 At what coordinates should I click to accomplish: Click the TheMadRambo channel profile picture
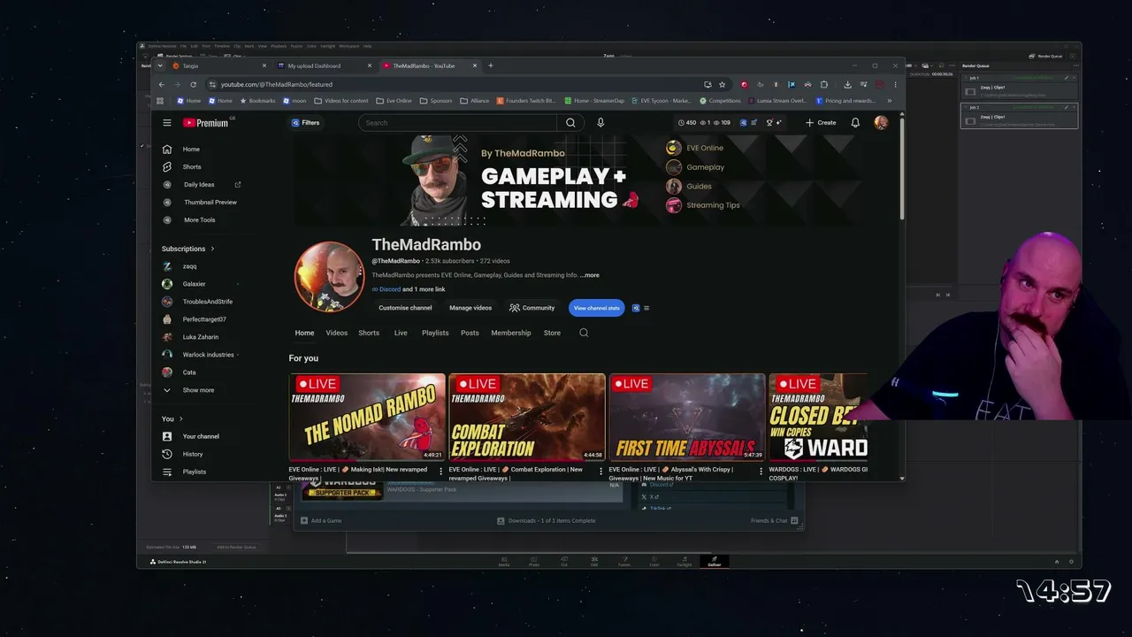[x=329, y=276]
